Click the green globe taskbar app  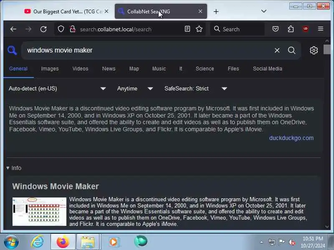pos(141,242)
